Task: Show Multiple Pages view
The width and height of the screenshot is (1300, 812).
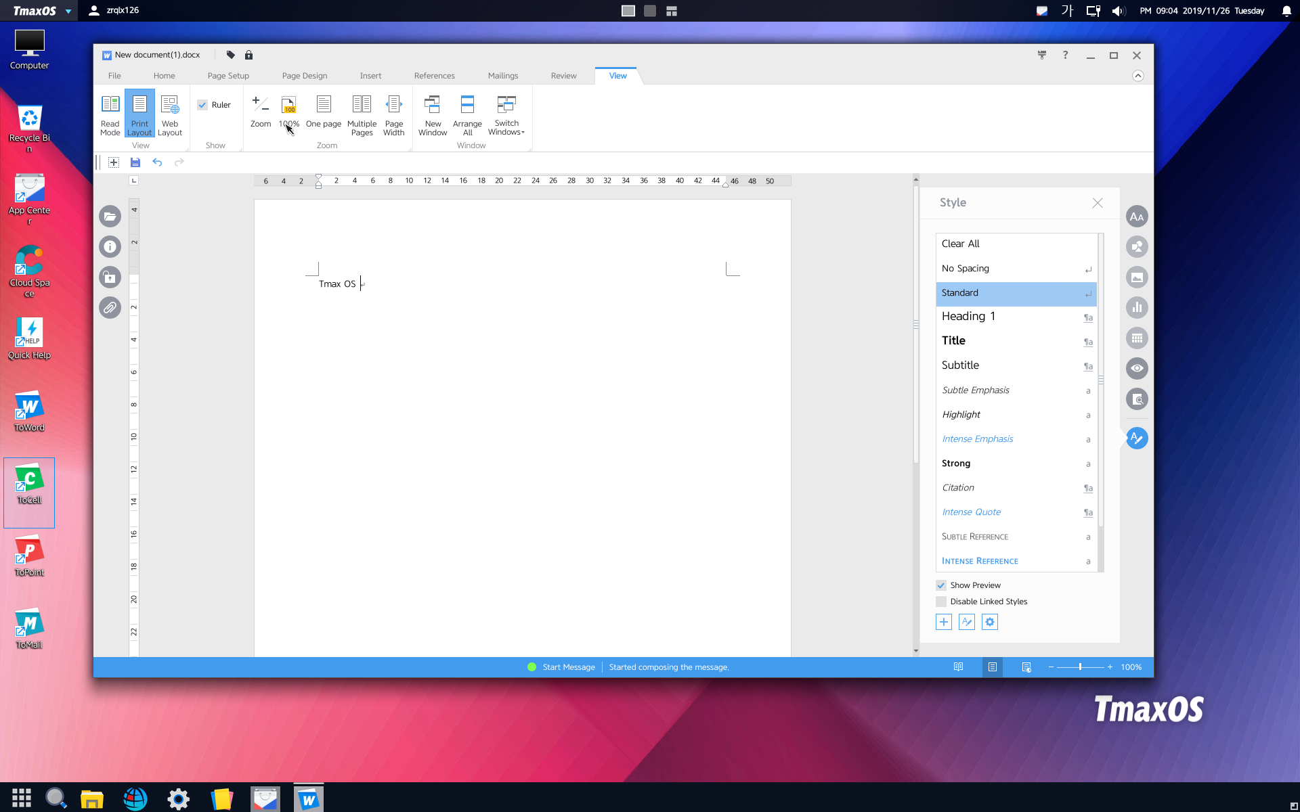Action: click(362, 114)
